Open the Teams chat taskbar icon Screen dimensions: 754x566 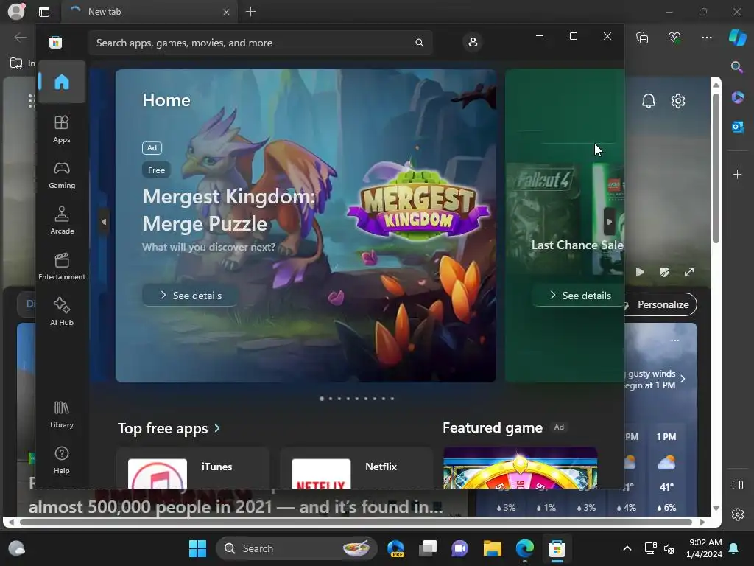point(459,548)
